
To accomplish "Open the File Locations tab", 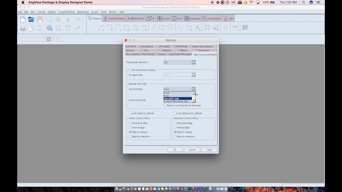I will (133, 54).
